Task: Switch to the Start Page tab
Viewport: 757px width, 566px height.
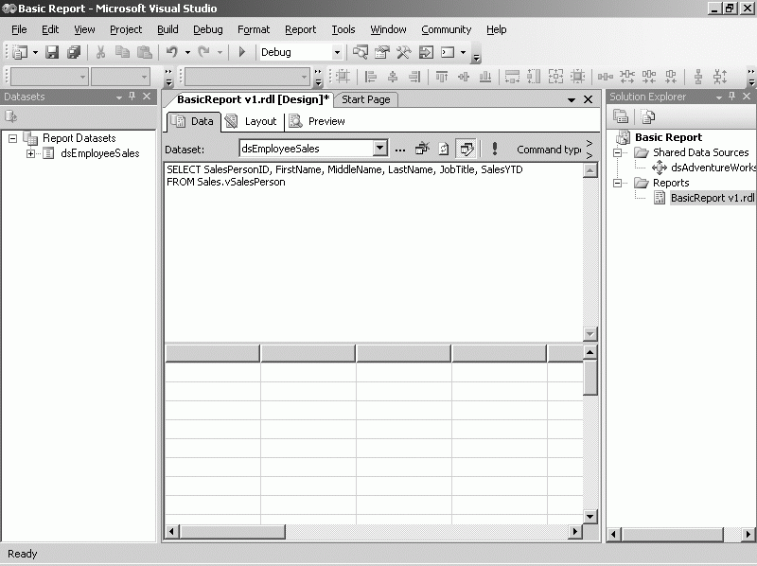Action: coord(366,99)
